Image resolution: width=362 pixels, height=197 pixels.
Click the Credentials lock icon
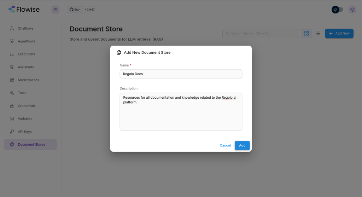pos(12,105)
